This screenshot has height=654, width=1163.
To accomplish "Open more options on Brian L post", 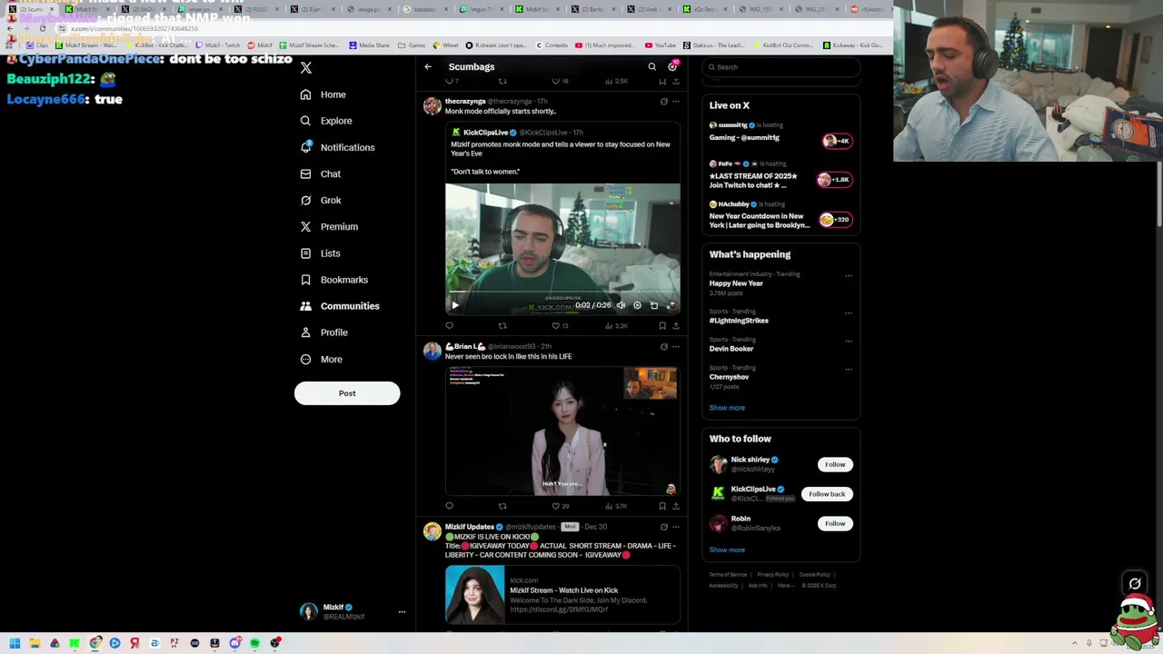I will point(676,347).
